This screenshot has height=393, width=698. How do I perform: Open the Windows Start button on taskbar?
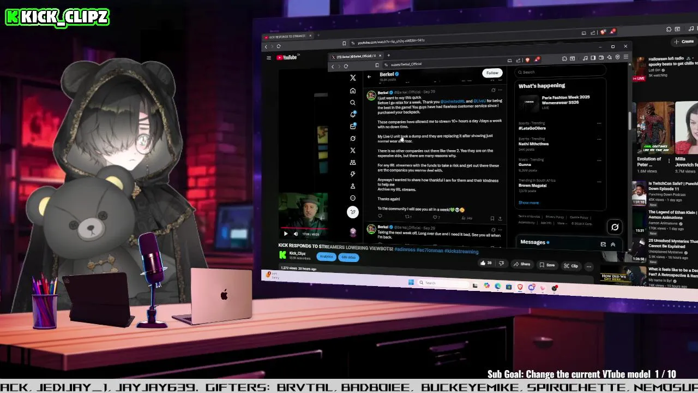tap(411, 282)
